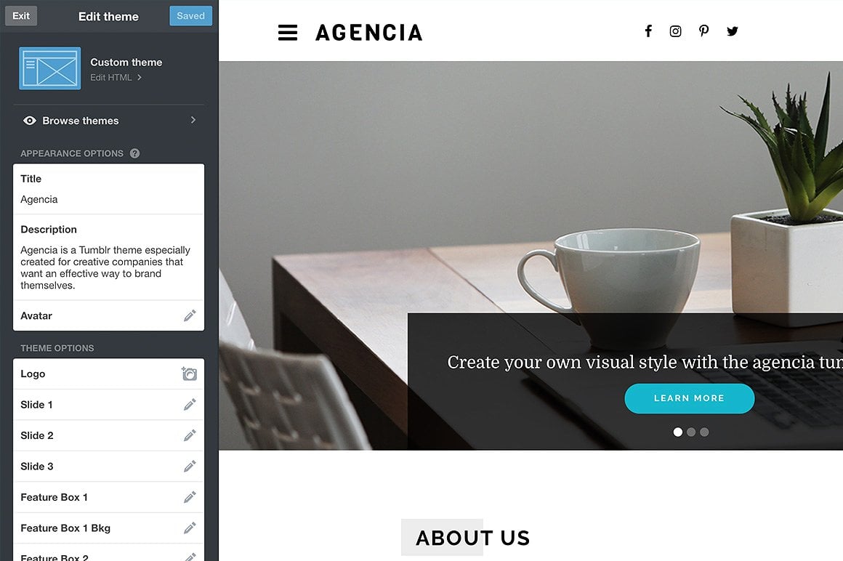Click the Facebook icon in header
Viewport: 843px width, 561px height.
648,31
